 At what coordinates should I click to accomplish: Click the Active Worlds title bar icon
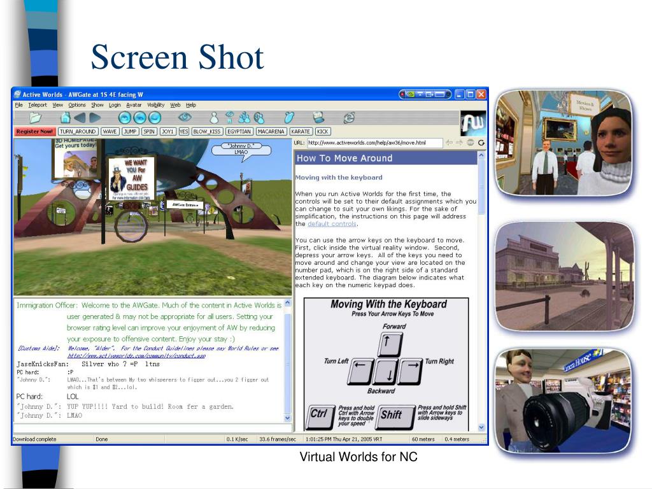17,94
